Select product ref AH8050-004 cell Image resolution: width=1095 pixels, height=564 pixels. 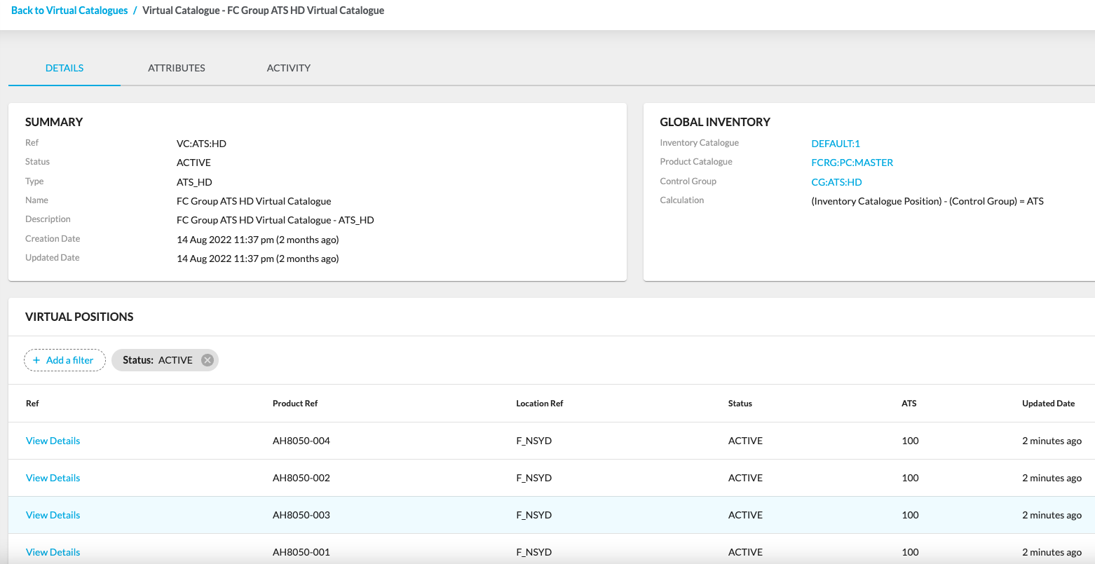301,441
